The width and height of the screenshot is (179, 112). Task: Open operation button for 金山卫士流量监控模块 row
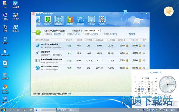pos(144,68)
